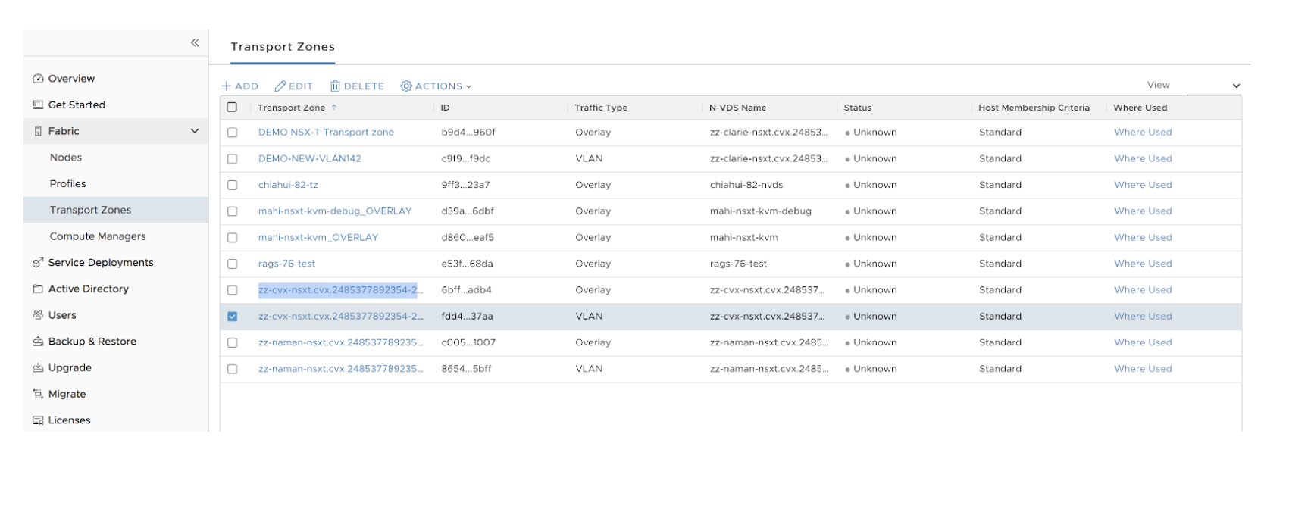Toggle the select-all header checkbox
Screen dimensions: 1311x521
tap(232, 108)
